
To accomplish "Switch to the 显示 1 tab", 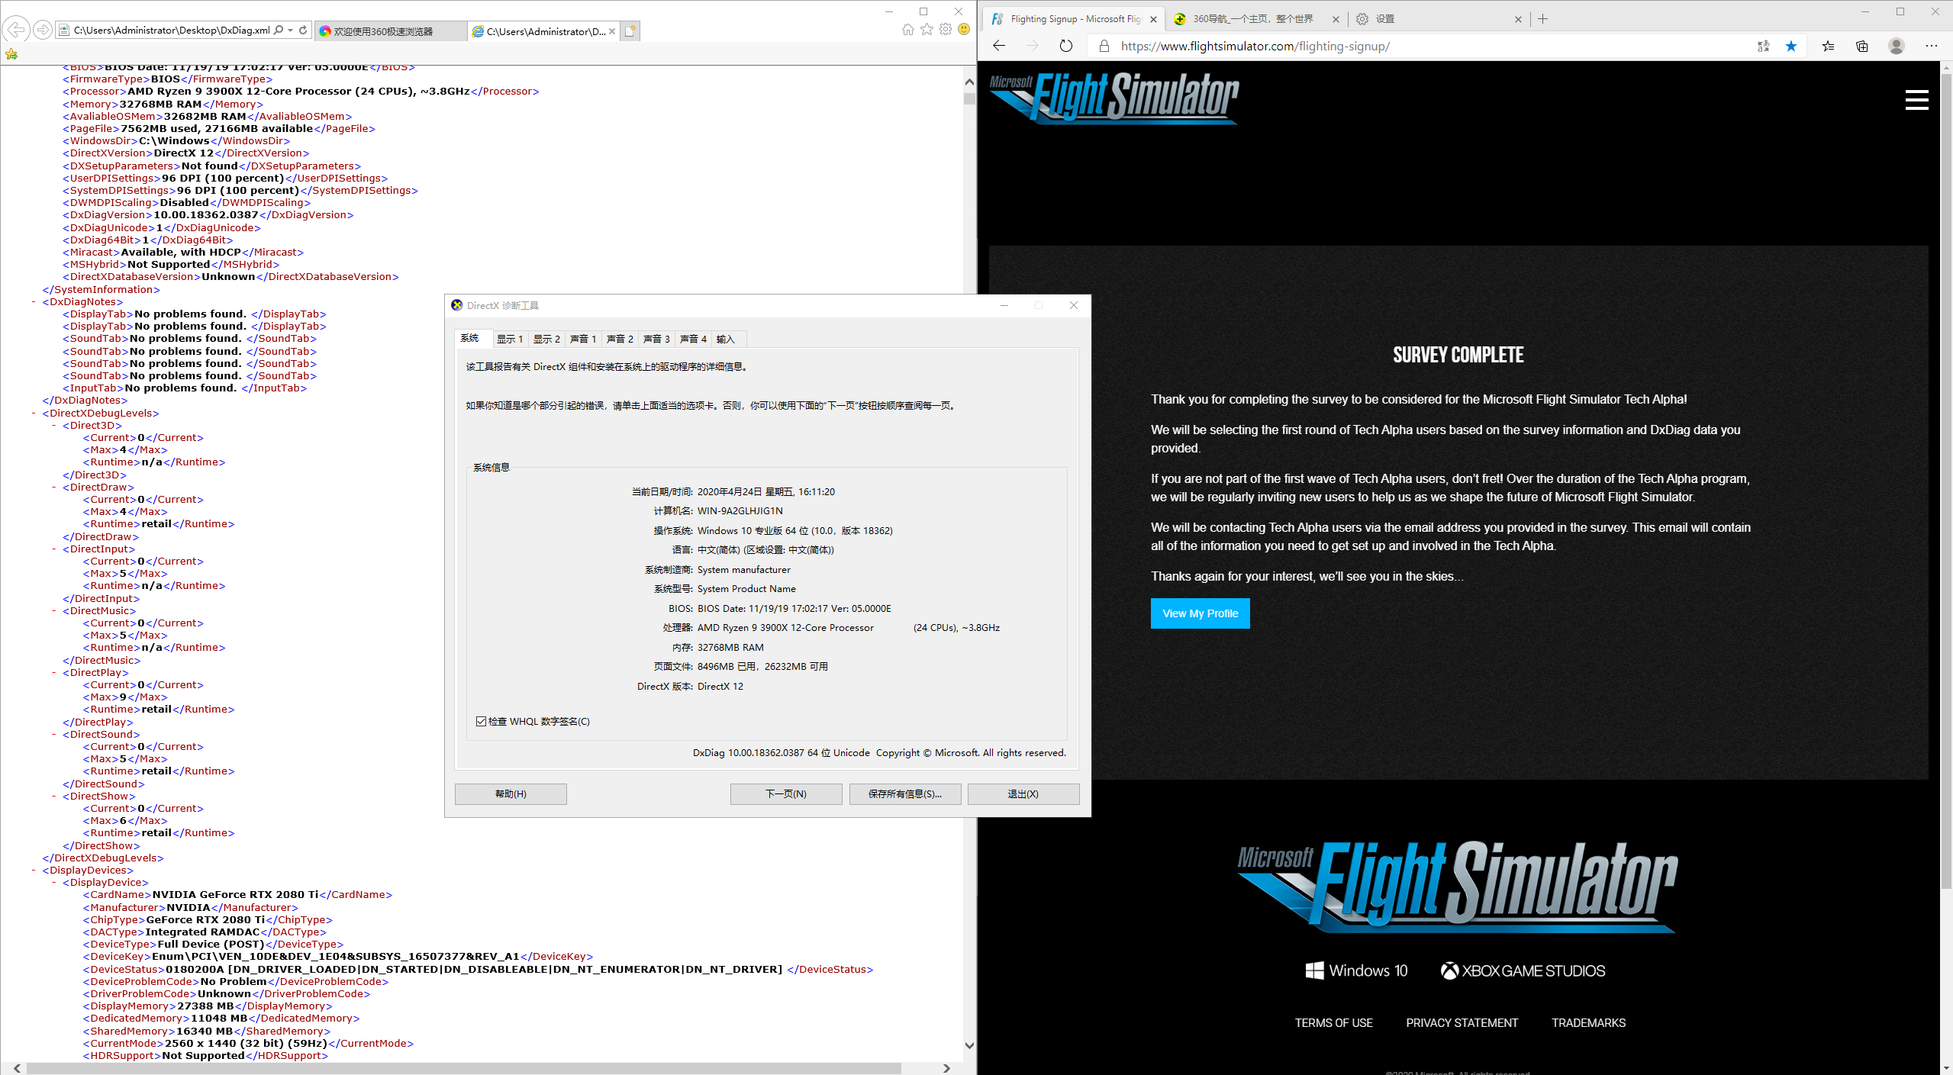I will point(510,339).
